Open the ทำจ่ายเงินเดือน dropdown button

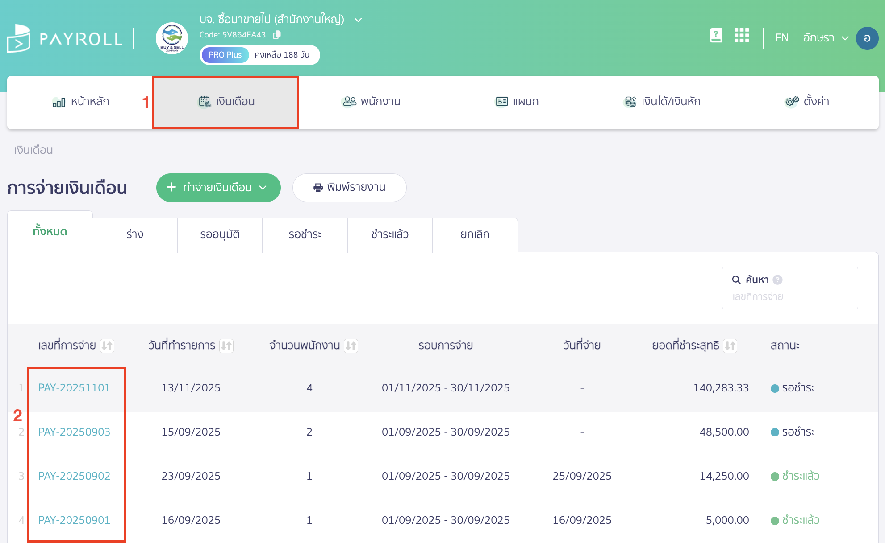(218, 188)
